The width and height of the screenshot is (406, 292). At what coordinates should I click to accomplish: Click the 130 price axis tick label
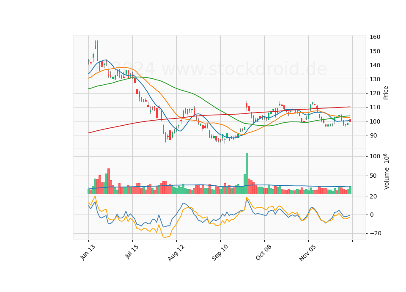[375, 79]
